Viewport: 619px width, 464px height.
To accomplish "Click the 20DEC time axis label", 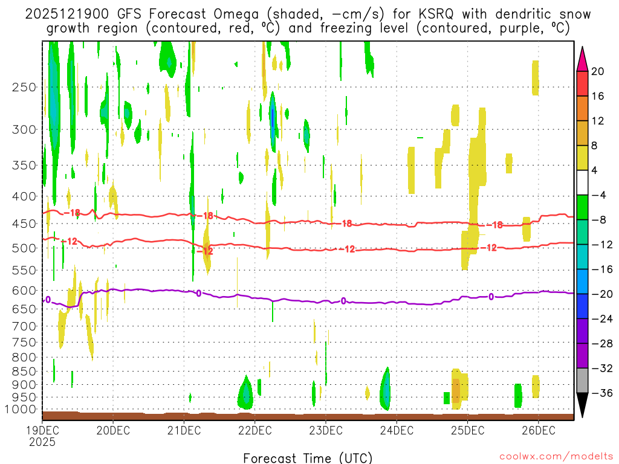I will click(x=113, y=430).
